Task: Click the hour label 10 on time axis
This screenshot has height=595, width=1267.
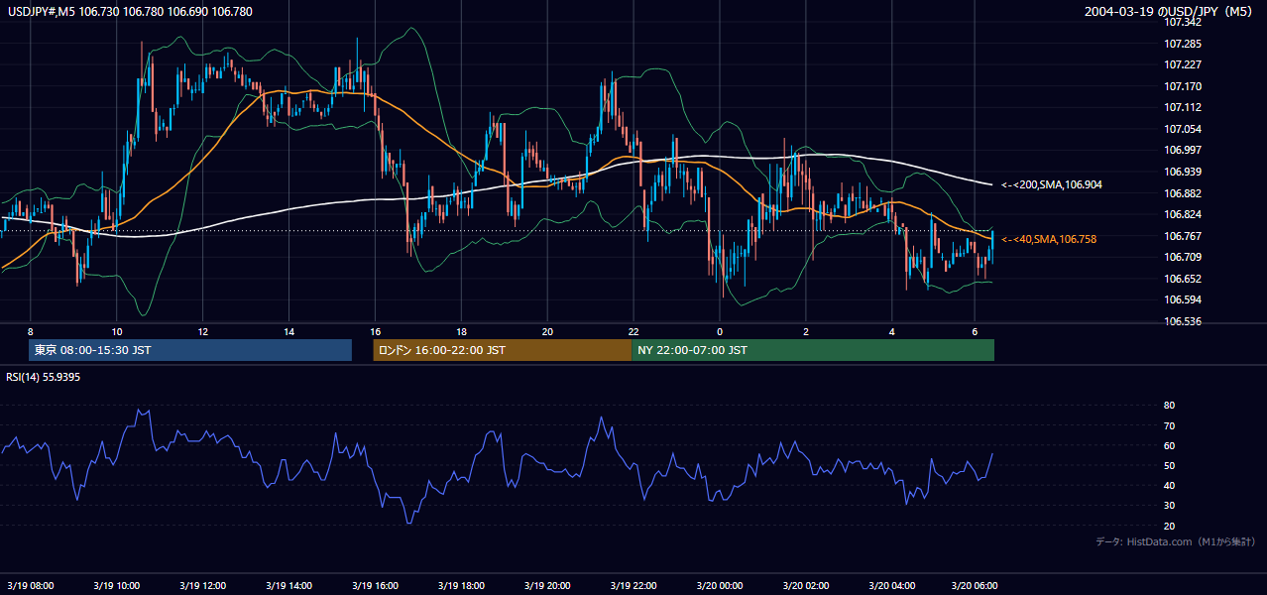Action: [x=117, y=331]
